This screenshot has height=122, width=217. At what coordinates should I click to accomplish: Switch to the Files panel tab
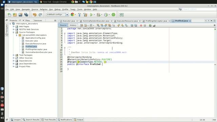click(27, 20)
